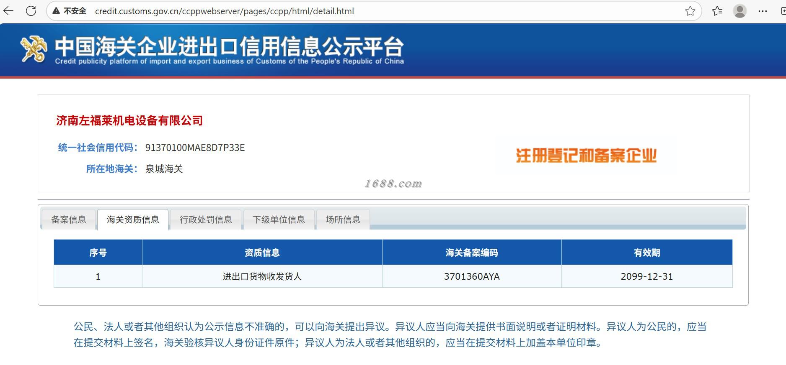Open the 行政处罚信息 tab

206,220
